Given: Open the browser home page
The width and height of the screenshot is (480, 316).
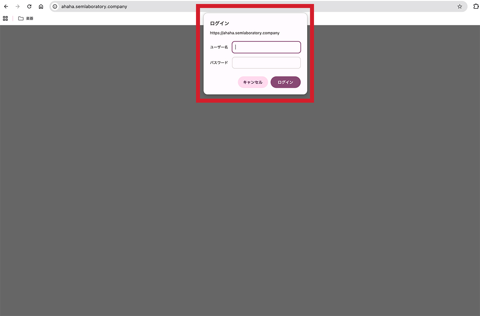Looking at the screenshot, I should pos(41,6).
